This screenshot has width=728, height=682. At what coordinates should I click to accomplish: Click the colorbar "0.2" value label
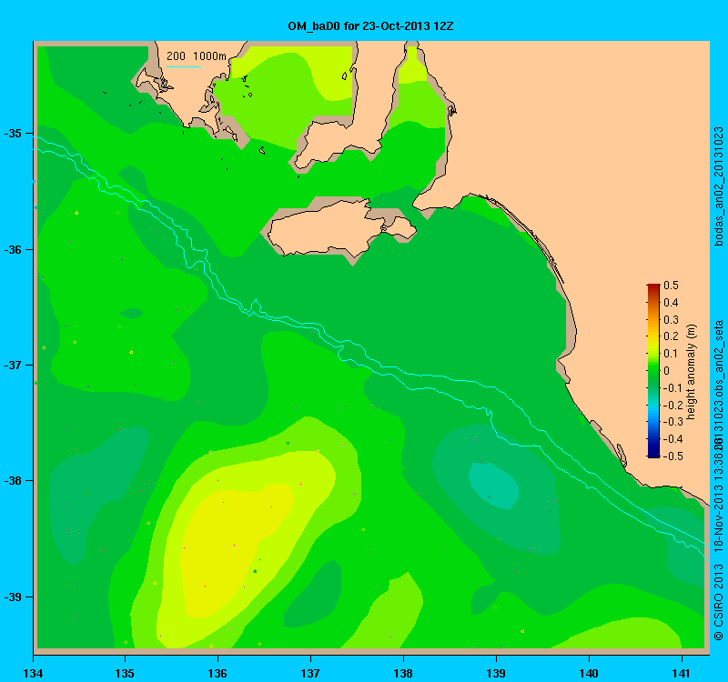click(671, 336)
